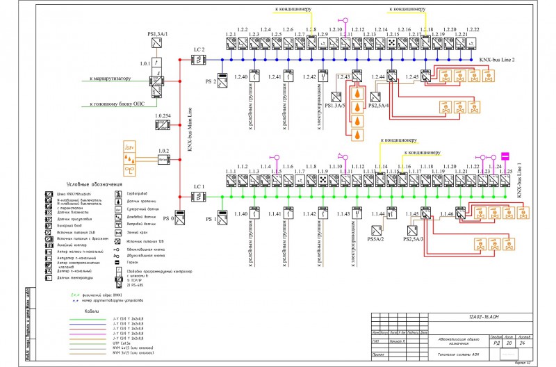Click the "KNX-bus Line 2" label

pyautogui.click(x=497, y=60)
